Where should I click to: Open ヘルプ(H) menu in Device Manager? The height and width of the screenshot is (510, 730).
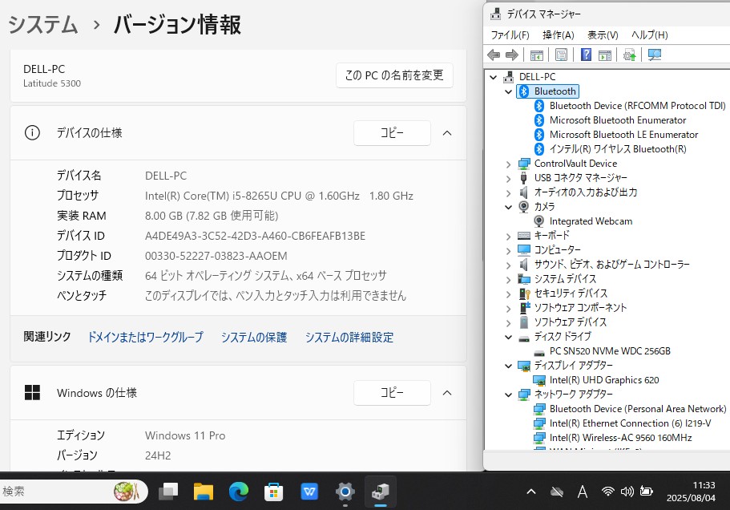click(x=649, y=35)
